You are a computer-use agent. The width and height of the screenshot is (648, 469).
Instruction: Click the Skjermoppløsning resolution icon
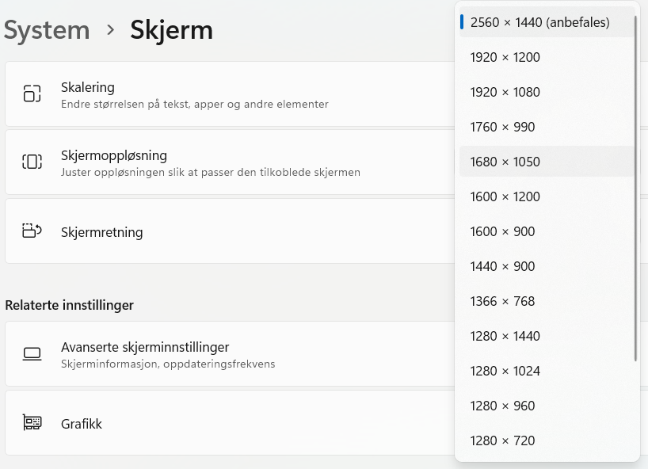31,161
